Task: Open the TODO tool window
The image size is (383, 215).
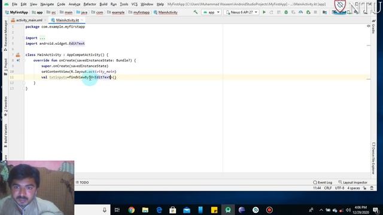Action: (83, 182)
